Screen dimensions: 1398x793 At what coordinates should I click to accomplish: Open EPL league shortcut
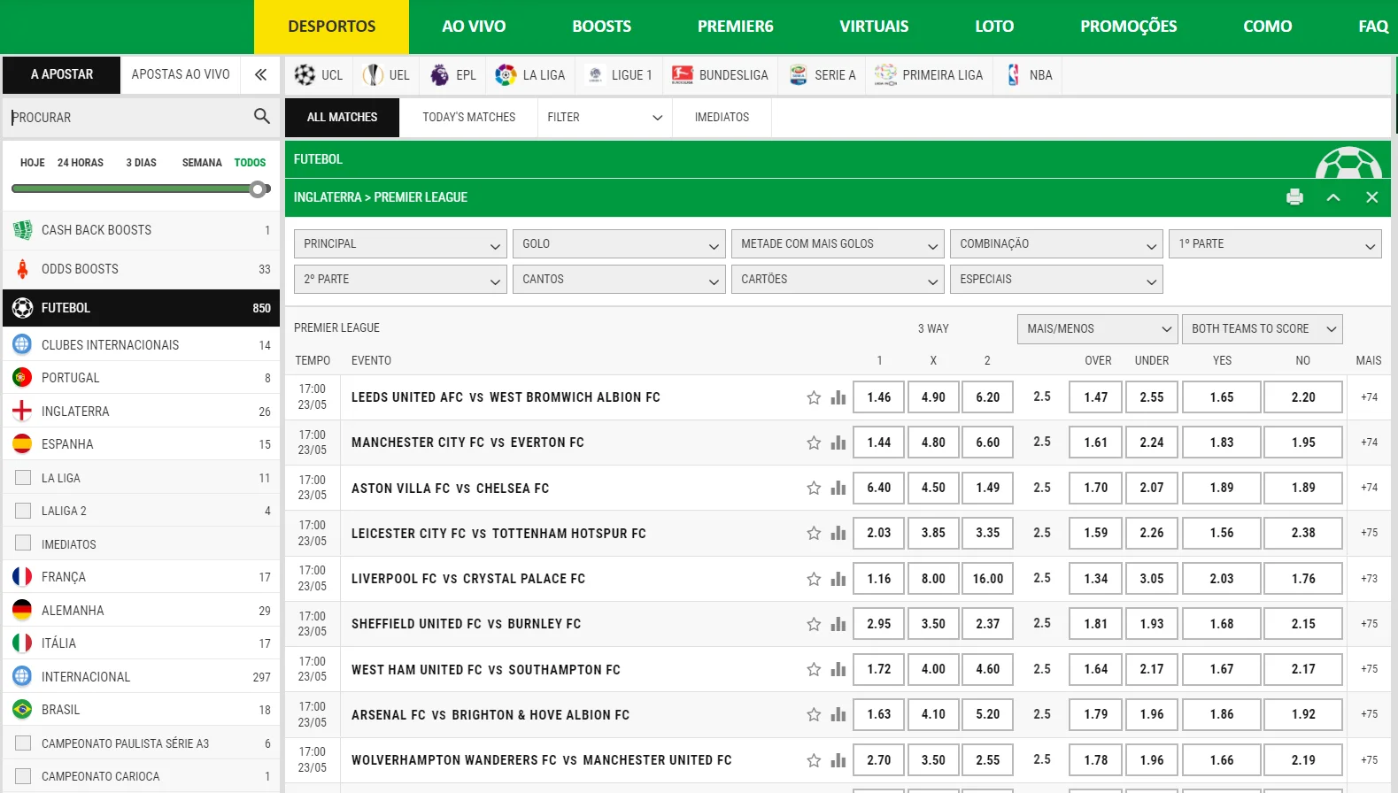[x=452, y=75]
